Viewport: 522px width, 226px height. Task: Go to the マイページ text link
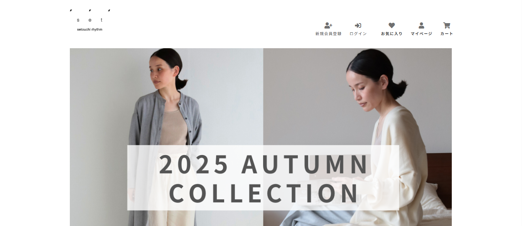click(421, 34)
